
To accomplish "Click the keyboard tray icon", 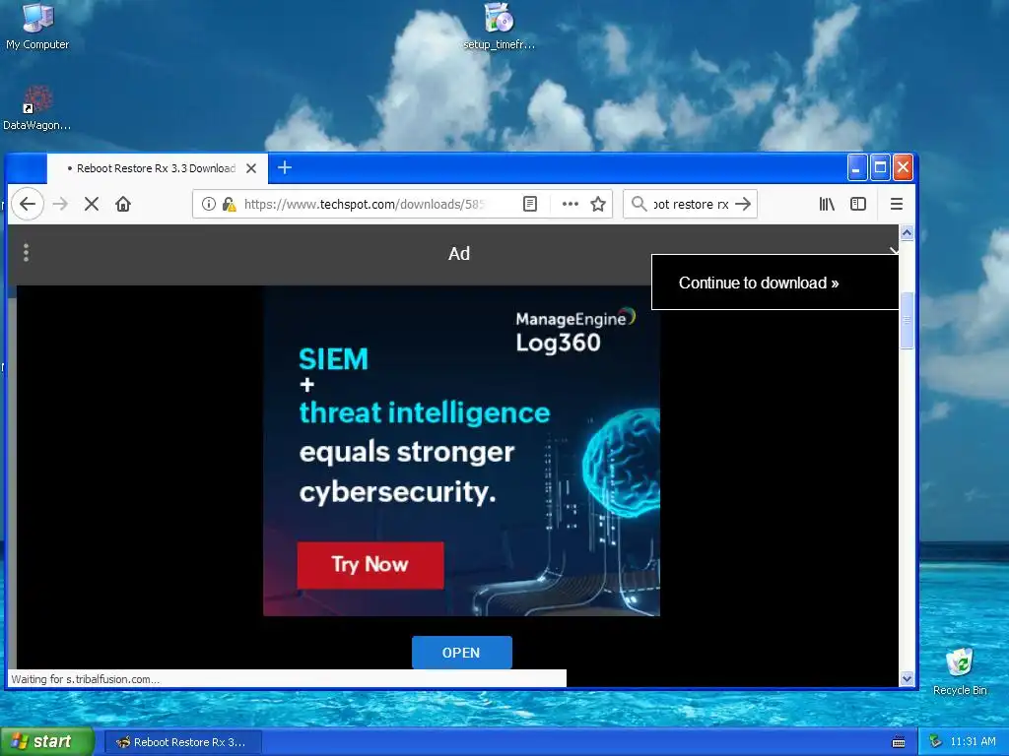I will (x=899, y=742).
